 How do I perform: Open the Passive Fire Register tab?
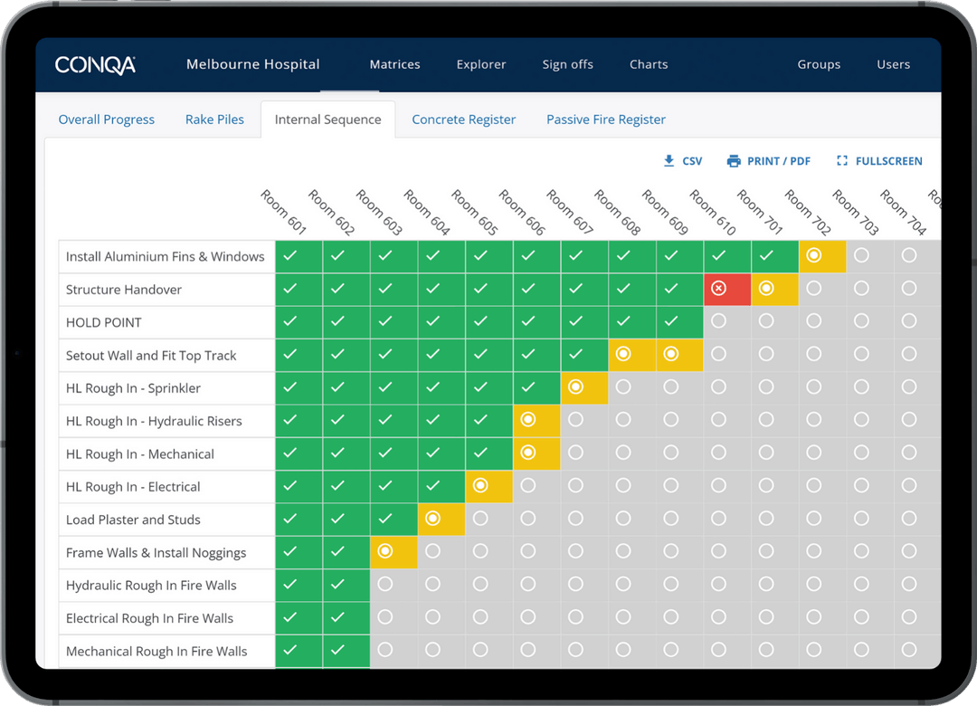[x=605, y=119]
